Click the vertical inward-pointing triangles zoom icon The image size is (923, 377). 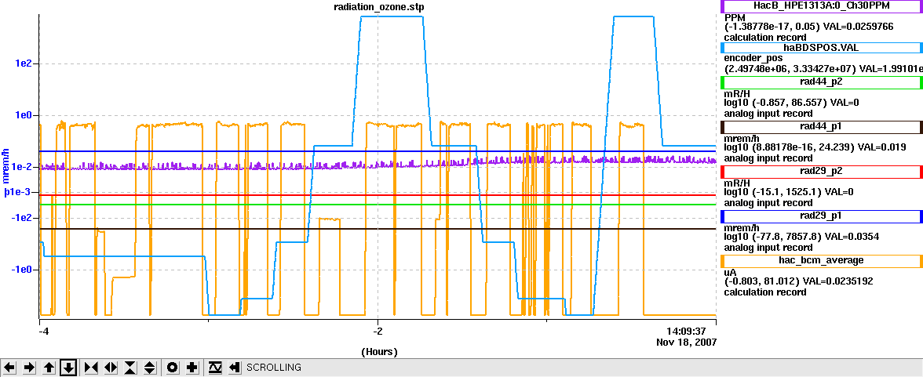point(130,368)
